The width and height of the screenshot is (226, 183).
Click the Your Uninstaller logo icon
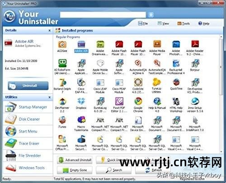tap(9, 16)
